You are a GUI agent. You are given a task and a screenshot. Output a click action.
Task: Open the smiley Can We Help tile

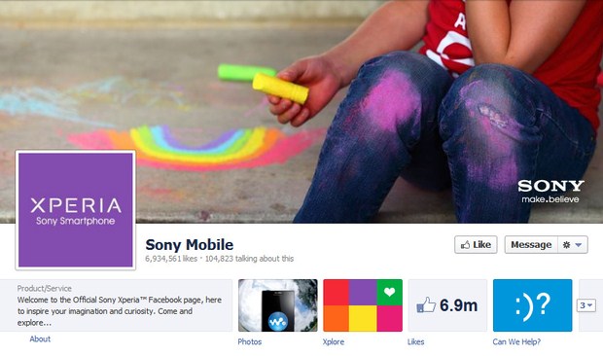tap(533, 305)
